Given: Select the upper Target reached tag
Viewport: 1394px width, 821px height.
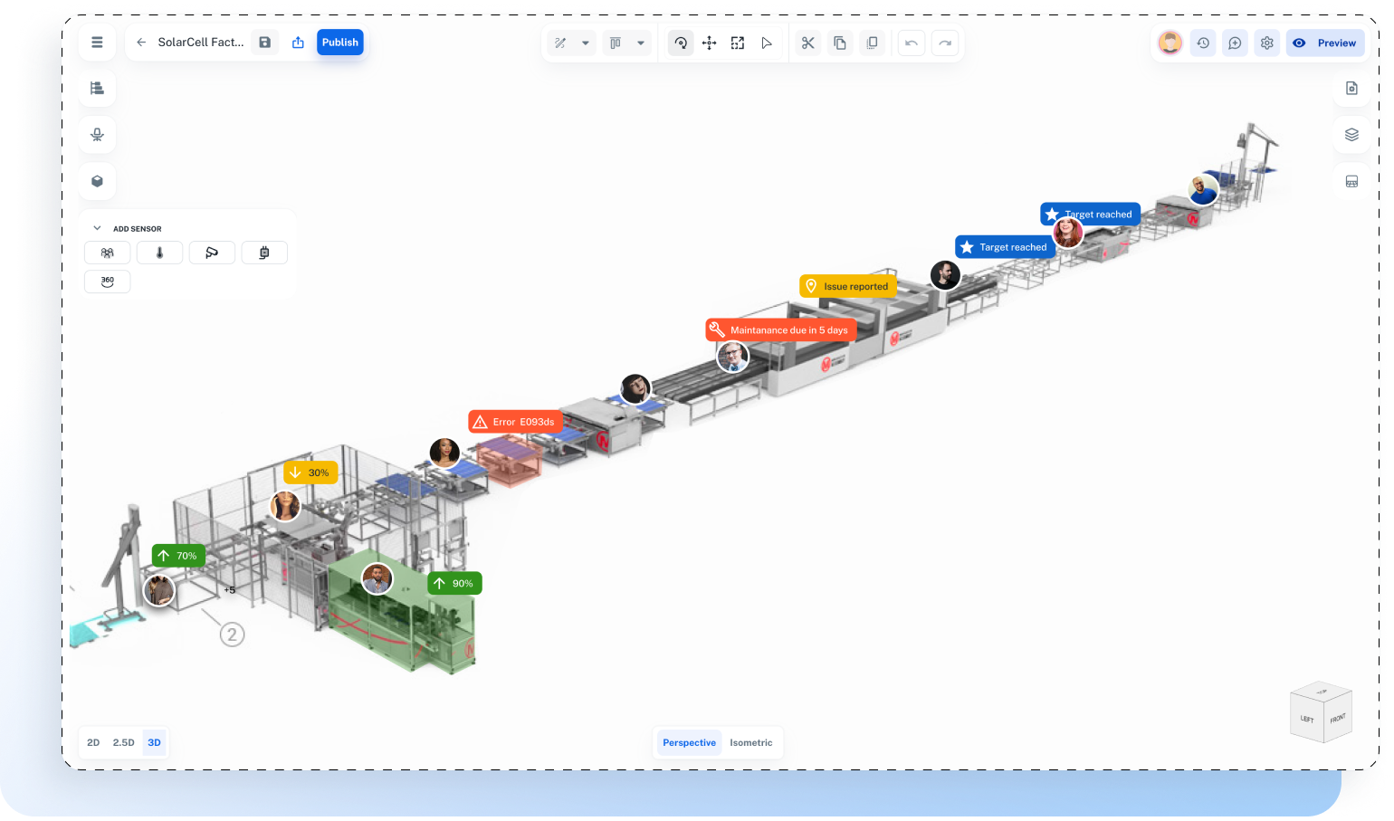Looking at the screenshot, I should [x=1090, y=214].
